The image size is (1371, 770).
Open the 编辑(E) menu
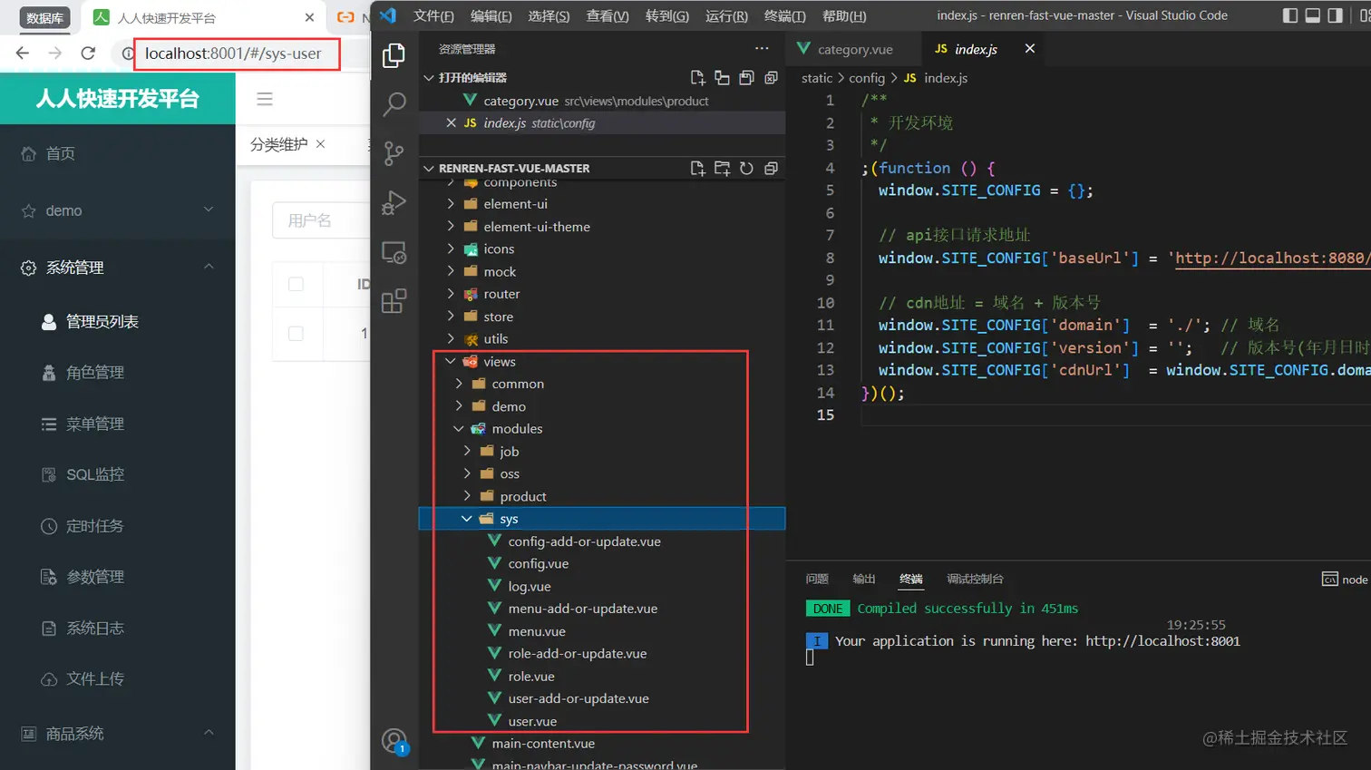[x=491, y=16]
